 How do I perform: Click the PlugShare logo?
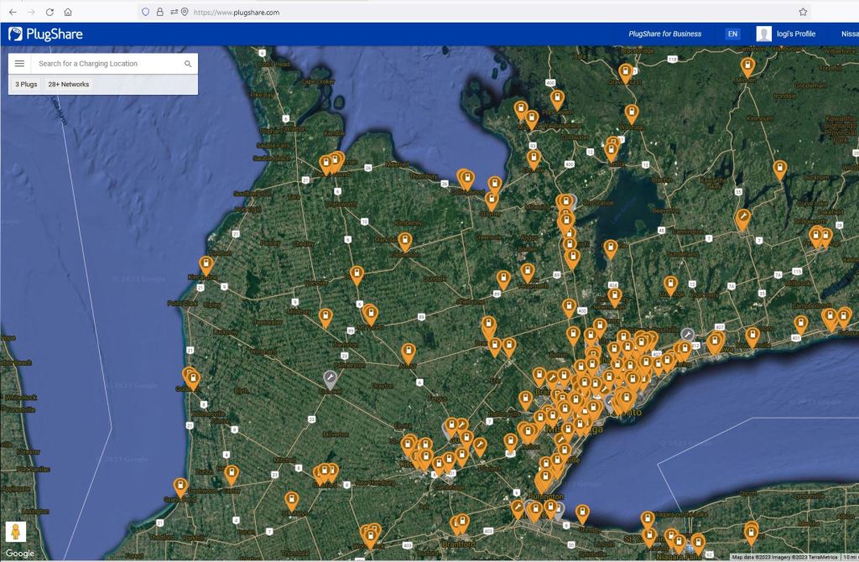45,34
